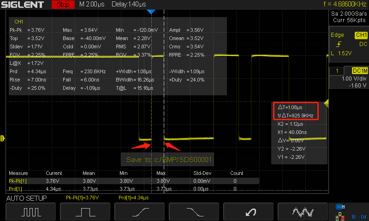Click the X1 = 40.00ns cursor value

coord(292,132)
